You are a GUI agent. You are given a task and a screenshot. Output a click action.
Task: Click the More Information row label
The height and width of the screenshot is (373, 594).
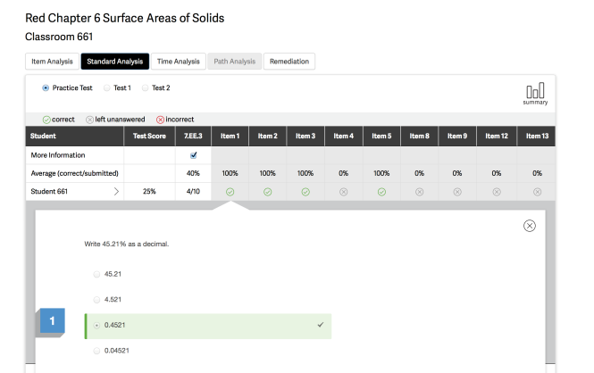point(58,155)
